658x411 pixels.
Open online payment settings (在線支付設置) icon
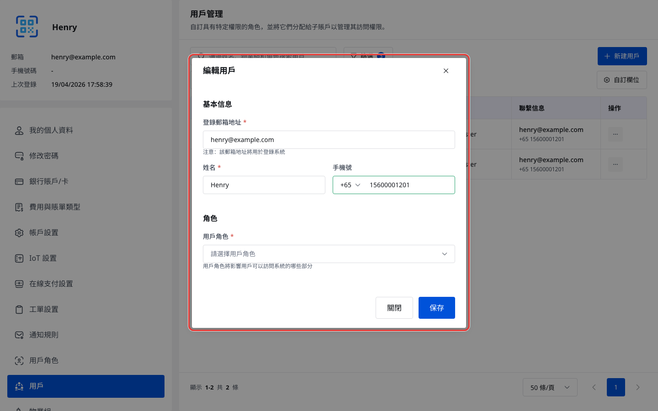[x=19, y=284]
